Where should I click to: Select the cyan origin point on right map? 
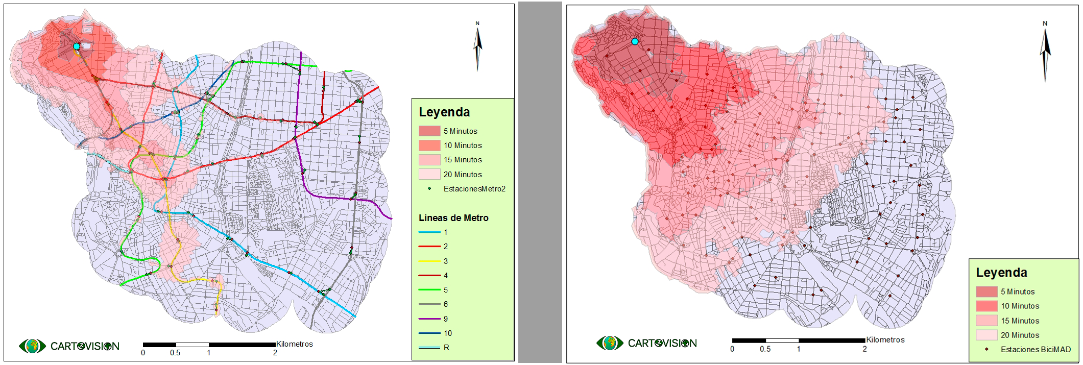click(635, 42)
